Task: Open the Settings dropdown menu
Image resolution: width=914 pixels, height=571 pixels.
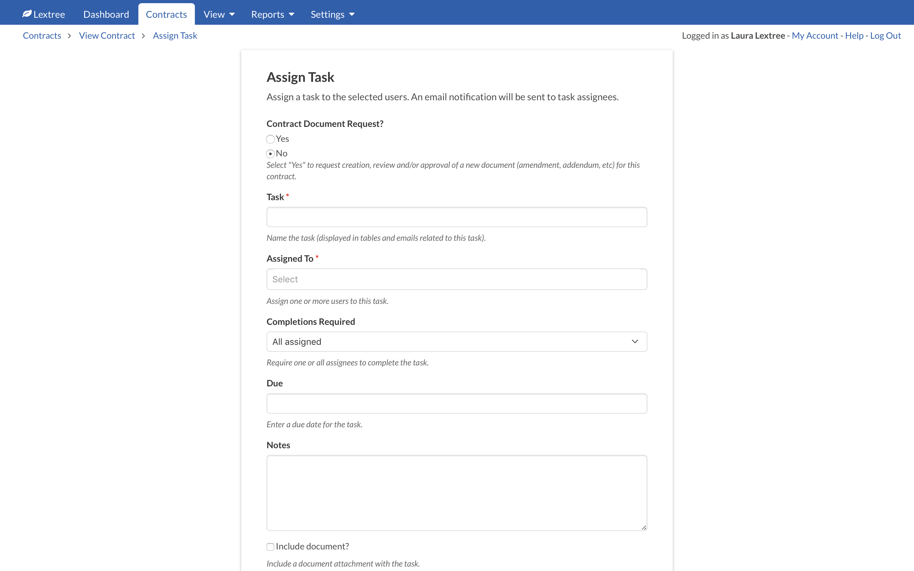Action: [332, 14]
